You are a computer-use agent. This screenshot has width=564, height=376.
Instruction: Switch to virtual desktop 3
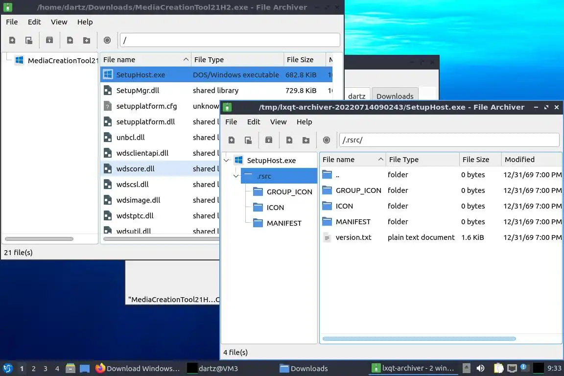click(46, 369)
